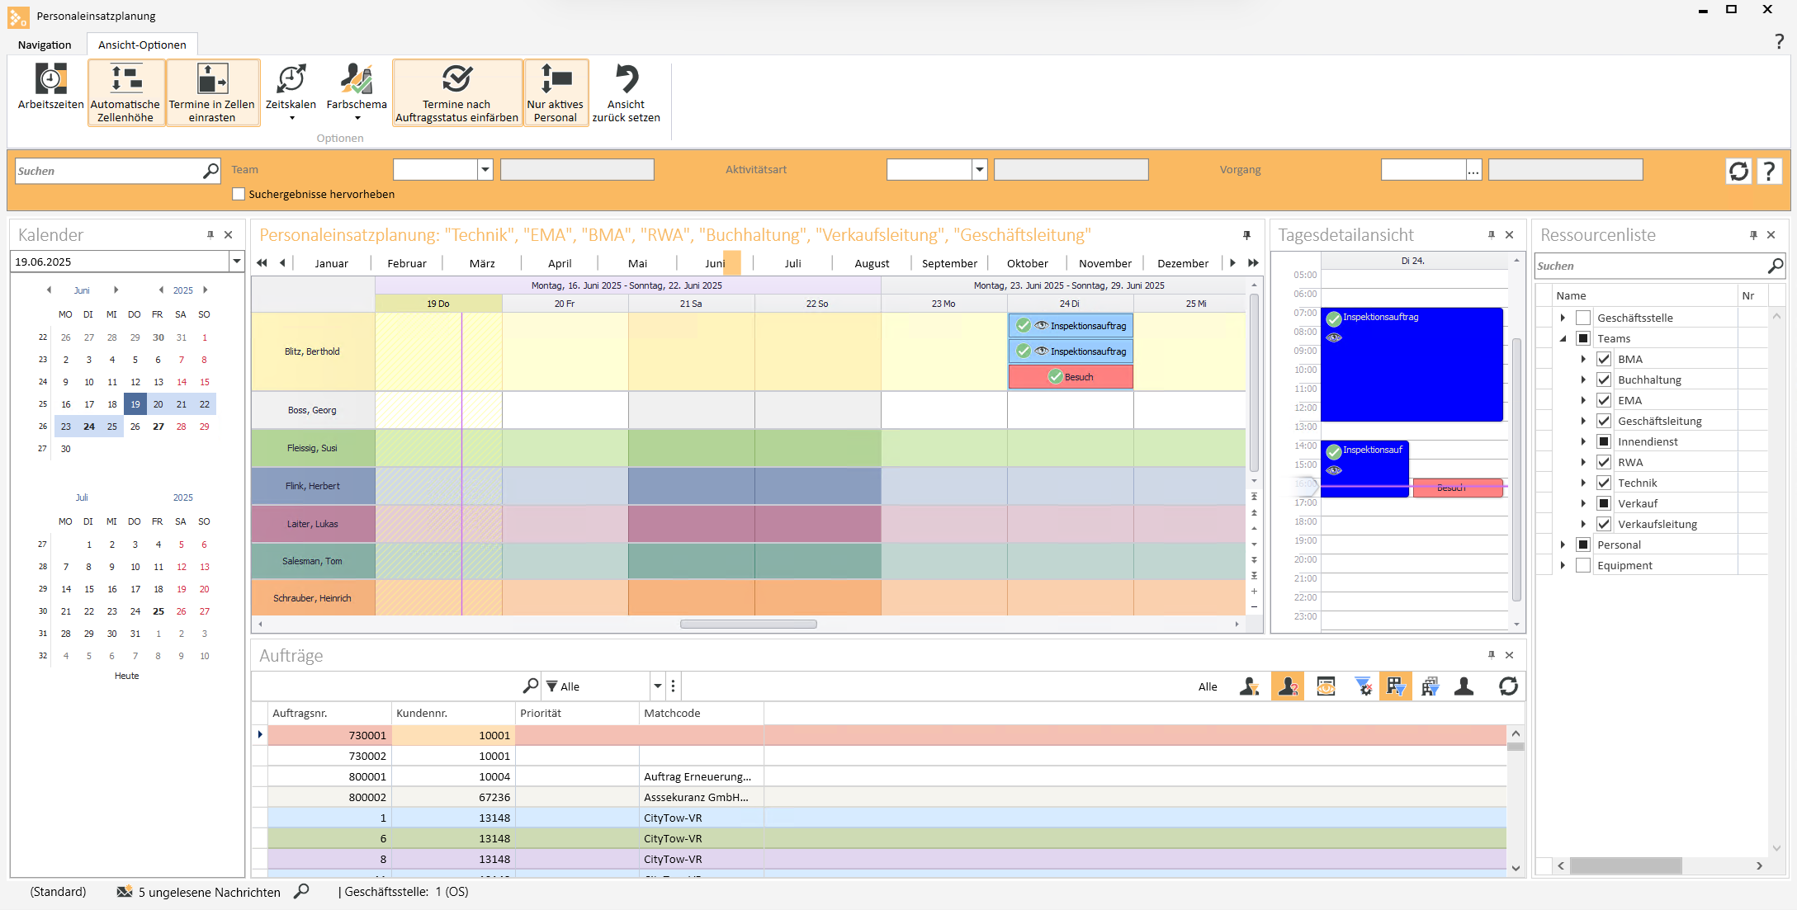The image size is (1797, 910).
Task: Click the person-with-funnel filter icon in Aufträge
Action: pyautogui.click(x=1250, y=686)
